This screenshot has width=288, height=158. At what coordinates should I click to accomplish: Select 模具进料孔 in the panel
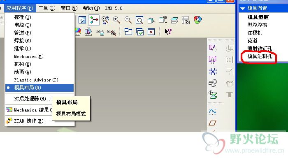point(260,56)
